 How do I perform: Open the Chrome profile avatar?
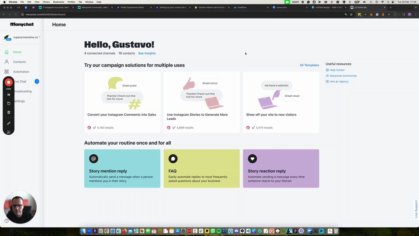click(x=410, y=14)
